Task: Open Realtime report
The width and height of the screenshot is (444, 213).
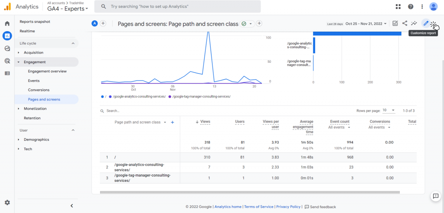Action: click(27, 31)
